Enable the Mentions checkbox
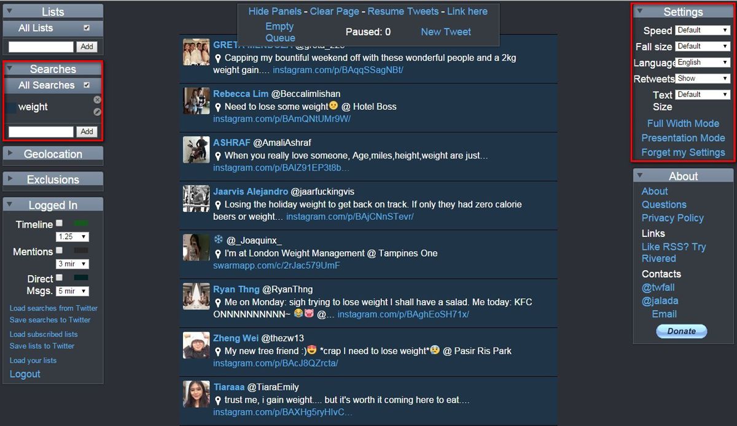This screenshot has width=737, height=426. pos(60,250)
